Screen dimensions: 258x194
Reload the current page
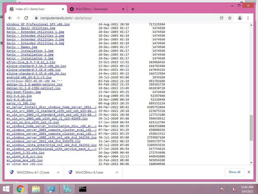[26, 18]
